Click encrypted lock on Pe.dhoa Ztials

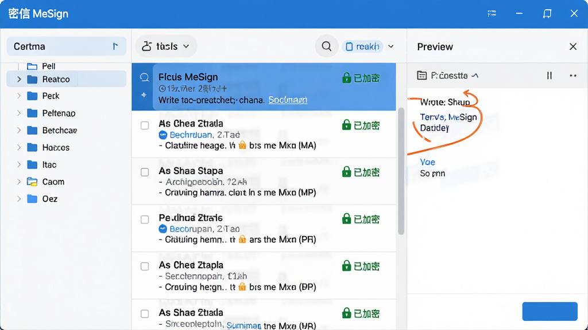[346, 218]
